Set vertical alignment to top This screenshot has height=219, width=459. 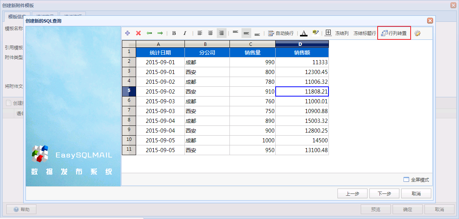click(x=235, y=33)
